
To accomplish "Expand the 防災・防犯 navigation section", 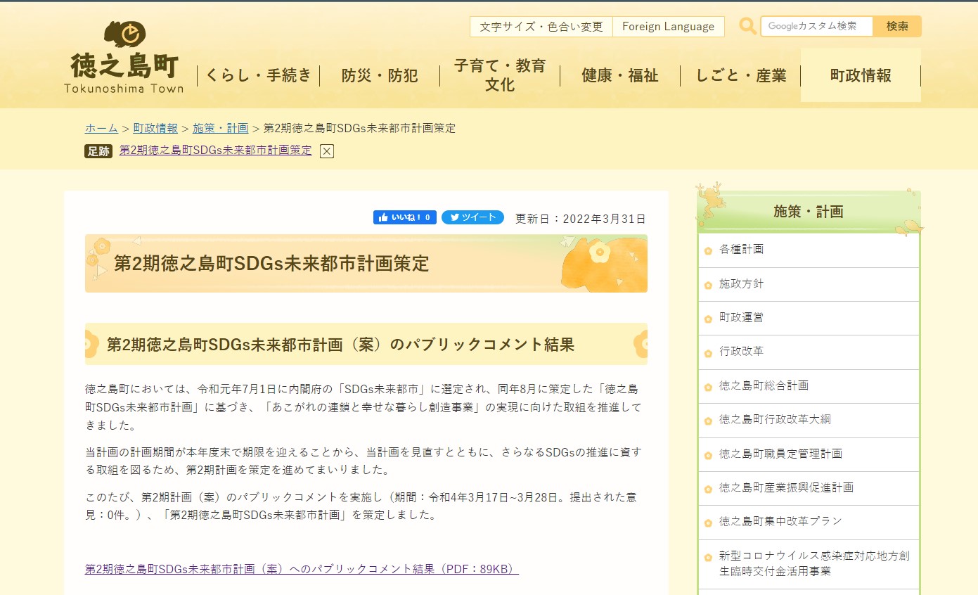I will click(x=379, y=76).
